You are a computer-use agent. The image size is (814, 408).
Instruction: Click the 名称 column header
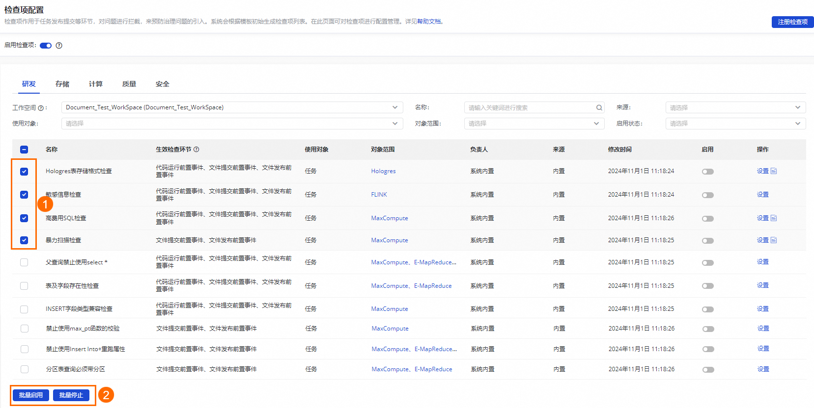coord(52,150)
